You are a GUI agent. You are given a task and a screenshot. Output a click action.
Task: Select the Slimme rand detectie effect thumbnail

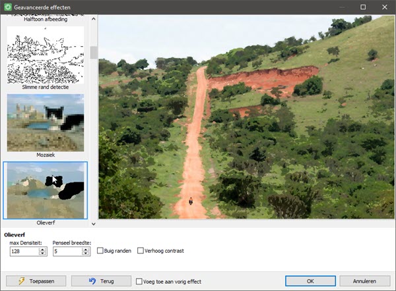[x=46, y=55]
